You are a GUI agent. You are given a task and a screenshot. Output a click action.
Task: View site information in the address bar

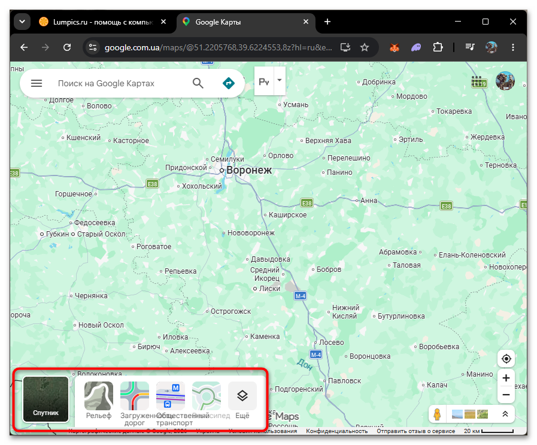coord(92,47)
